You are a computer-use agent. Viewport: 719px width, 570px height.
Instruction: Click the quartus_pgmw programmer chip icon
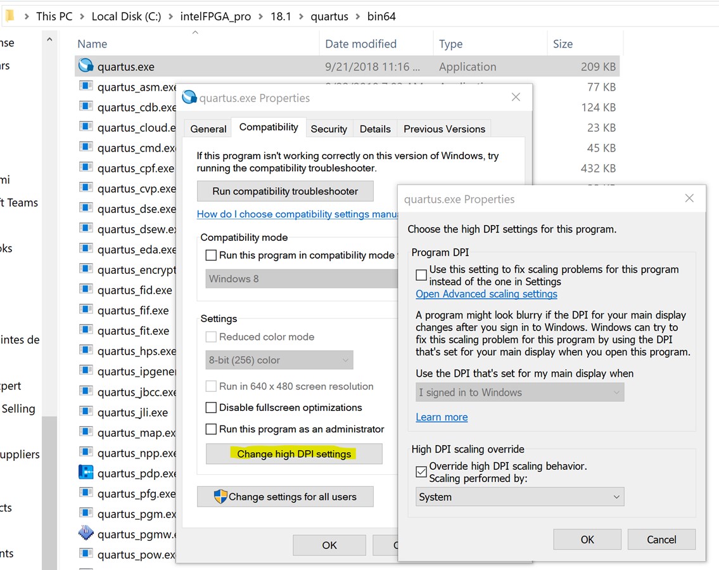(x=86, y=533)
